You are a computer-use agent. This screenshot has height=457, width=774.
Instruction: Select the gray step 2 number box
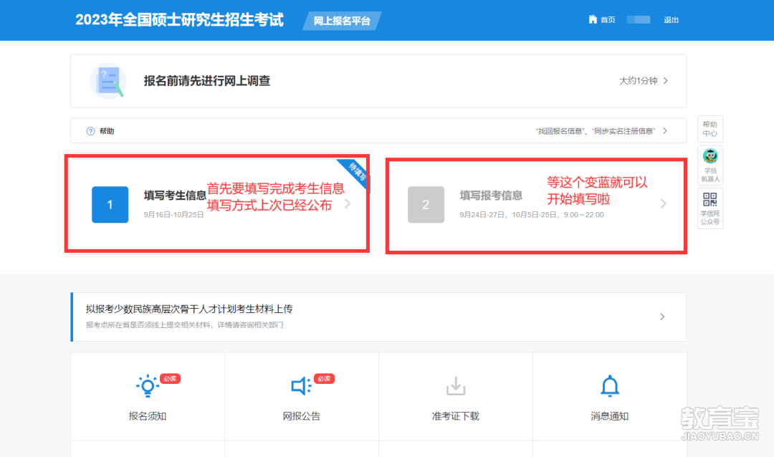coord(426,204)
